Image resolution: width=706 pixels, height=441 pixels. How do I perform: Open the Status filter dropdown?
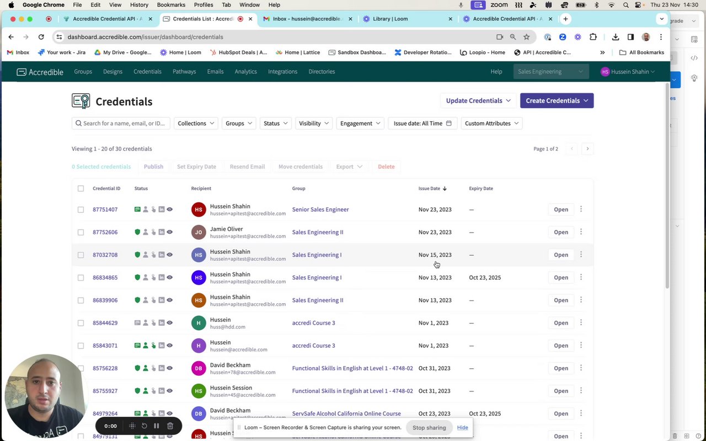click(x=276, y=123)
